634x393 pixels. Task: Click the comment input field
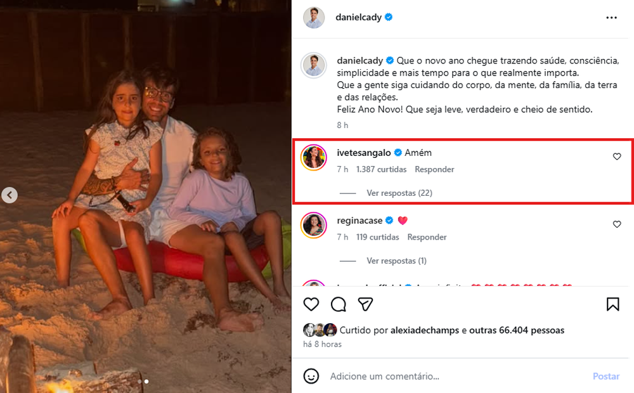click(x=444, y=376)
